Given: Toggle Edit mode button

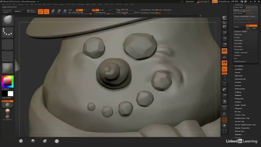Looking at the screenshot, I should (x=40, y=11).
